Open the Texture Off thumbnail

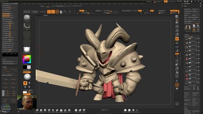27,43
